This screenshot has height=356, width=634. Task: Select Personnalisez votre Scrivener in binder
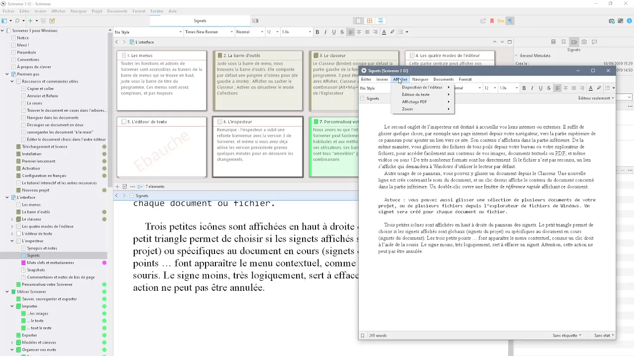click(47, 284)
